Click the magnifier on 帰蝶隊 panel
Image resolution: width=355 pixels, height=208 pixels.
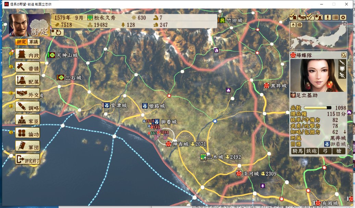(x=343, y=55)
